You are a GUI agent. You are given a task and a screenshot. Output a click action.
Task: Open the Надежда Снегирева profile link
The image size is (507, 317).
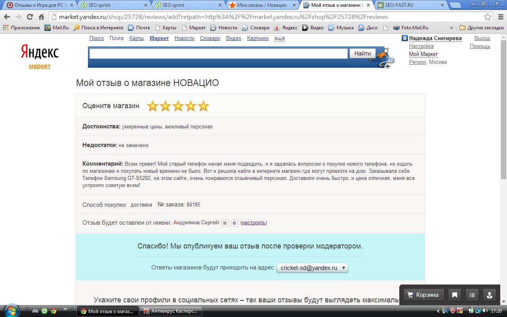point(435,38)
